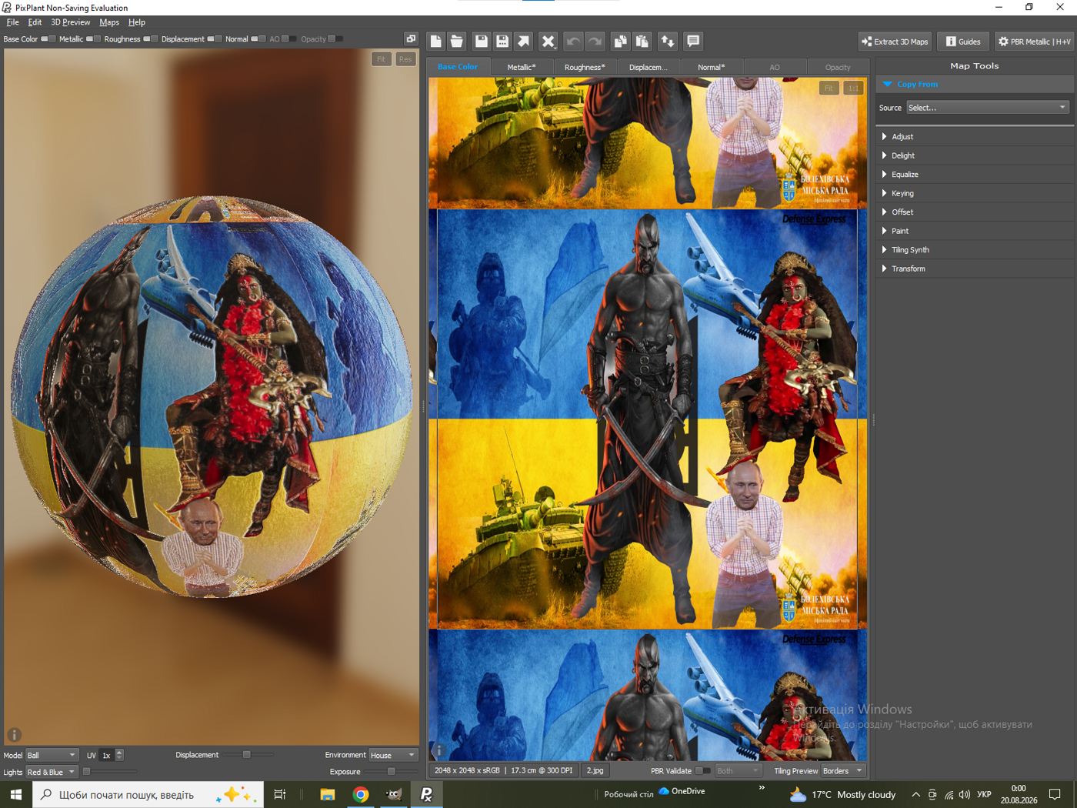Toggle Displacement map in the 3D preview
This screenshot has height=808, width=1077.
[x=214, y=39]
